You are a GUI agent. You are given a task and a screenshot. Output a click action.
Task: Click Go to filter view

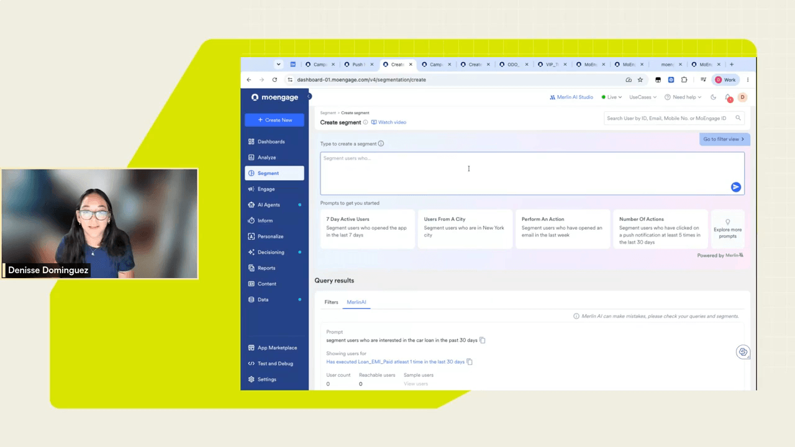(x=724, y=139)
